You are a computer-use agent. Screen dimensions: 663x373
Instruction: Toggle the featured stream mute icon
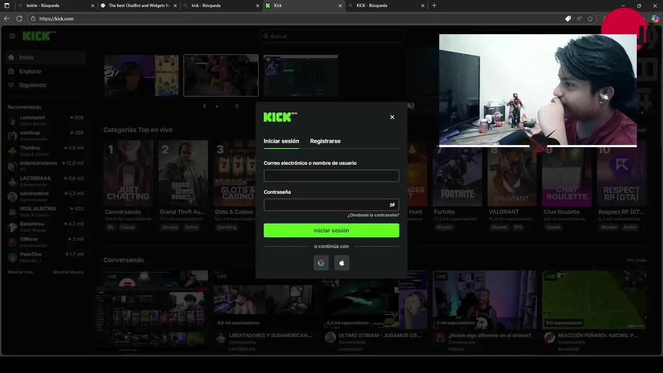pyautogui.click(x=411, y=106)
